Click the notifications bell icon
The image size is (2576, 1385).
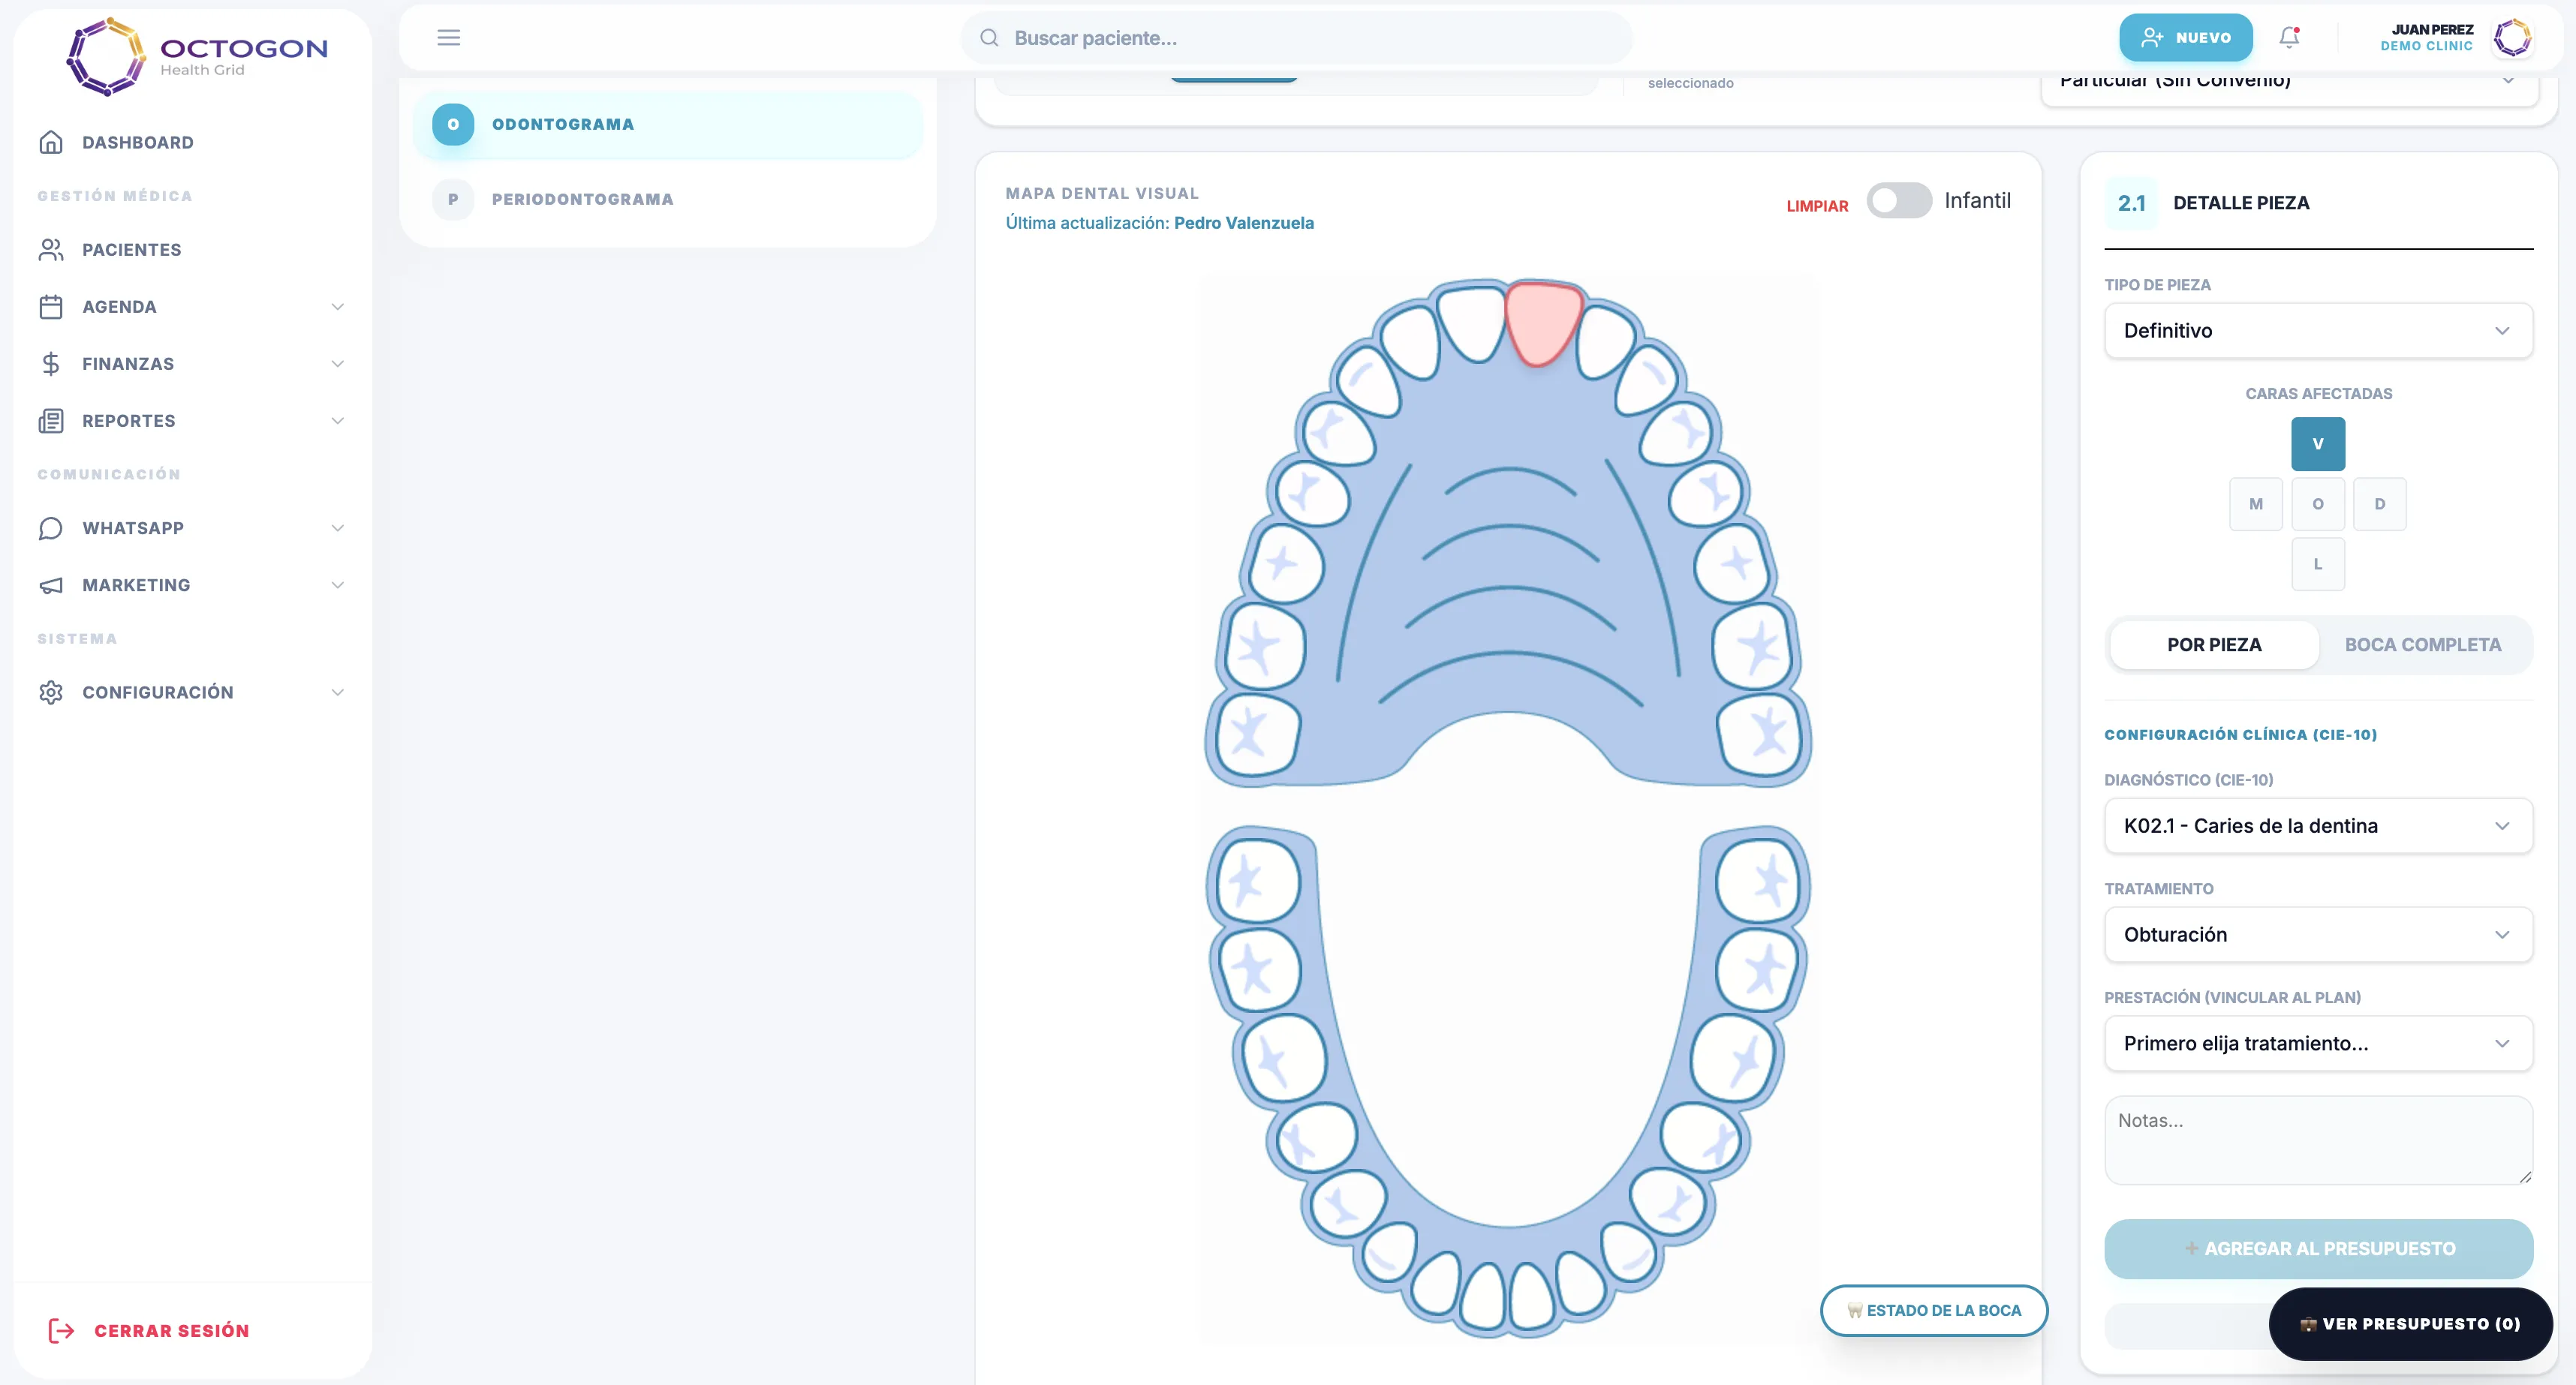pos(2289,37)
